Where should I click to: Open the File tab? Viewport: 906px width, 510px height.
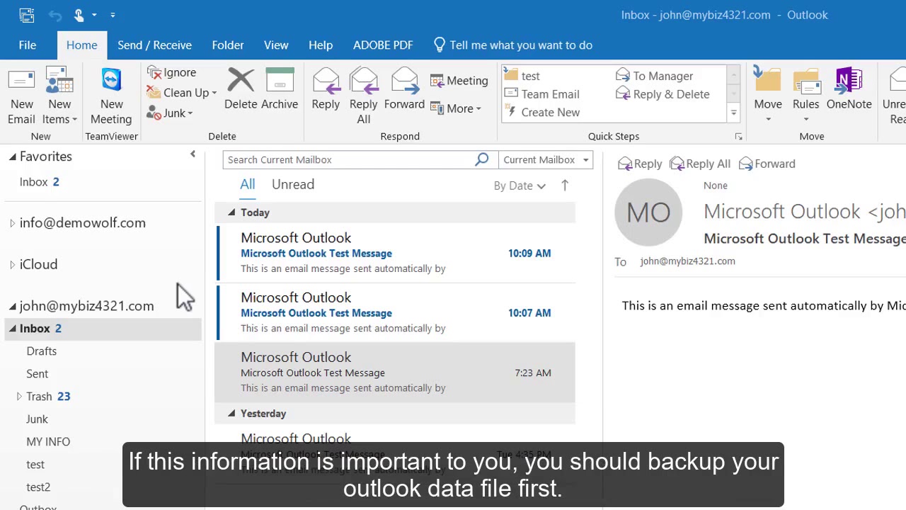[x=28, y=45]
